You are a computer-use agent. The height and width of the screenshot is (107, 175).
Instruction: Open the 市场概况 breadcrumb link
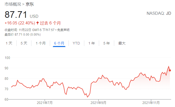[x=13, y=4]
